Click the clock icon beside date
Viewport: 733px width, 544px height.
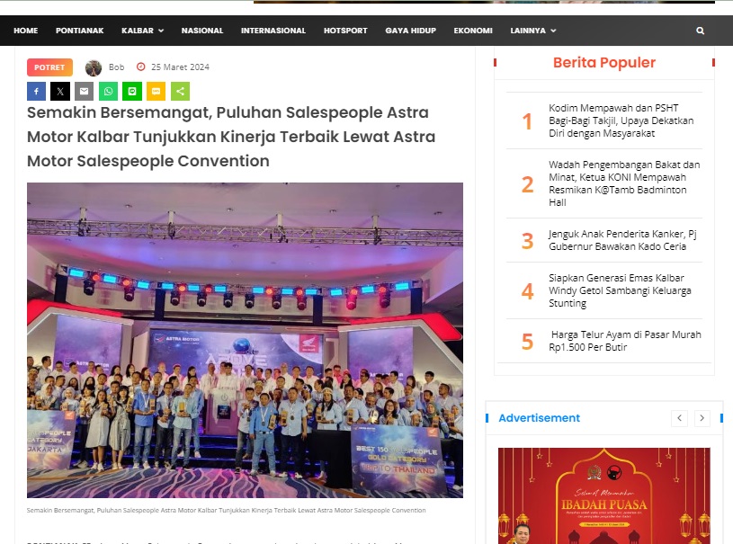click(140, 67)
